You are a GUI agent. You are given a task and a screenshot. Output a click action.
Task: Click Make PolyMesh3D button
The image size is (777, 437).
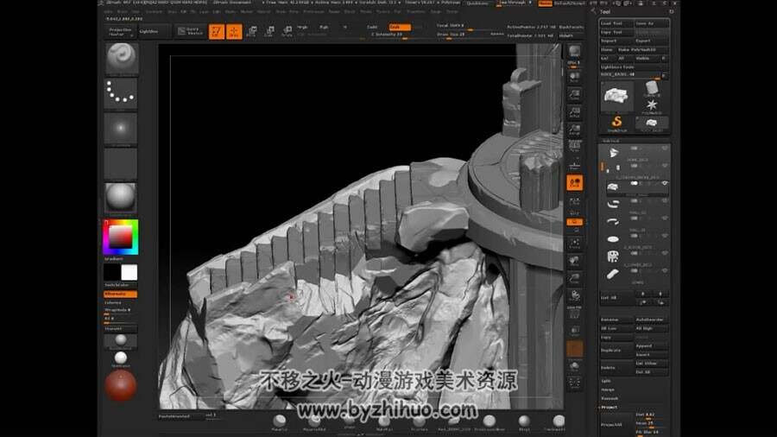coord(642,49)
